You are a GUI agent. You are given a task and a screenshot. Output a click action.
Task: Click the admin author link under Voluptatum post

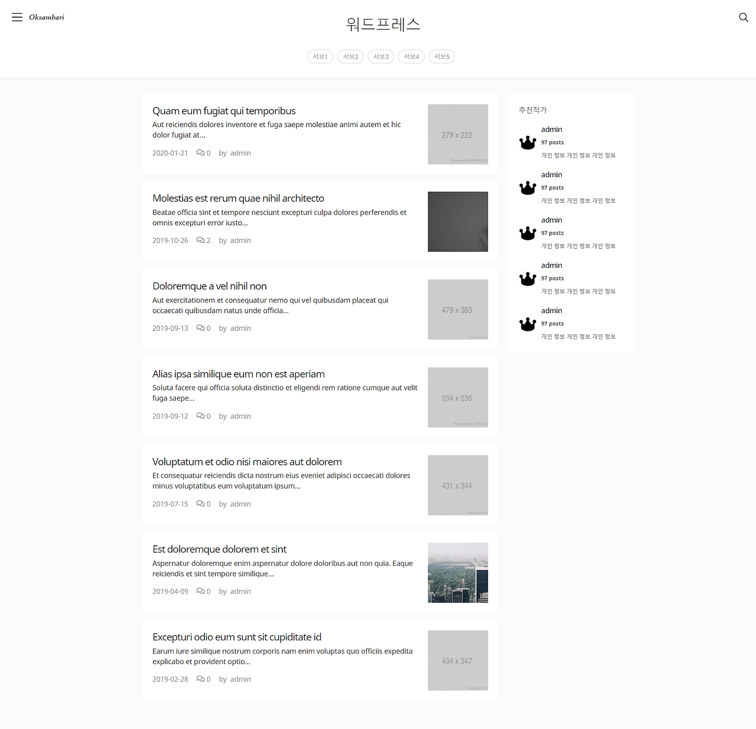pyautogui.click(x=240, y=503)
